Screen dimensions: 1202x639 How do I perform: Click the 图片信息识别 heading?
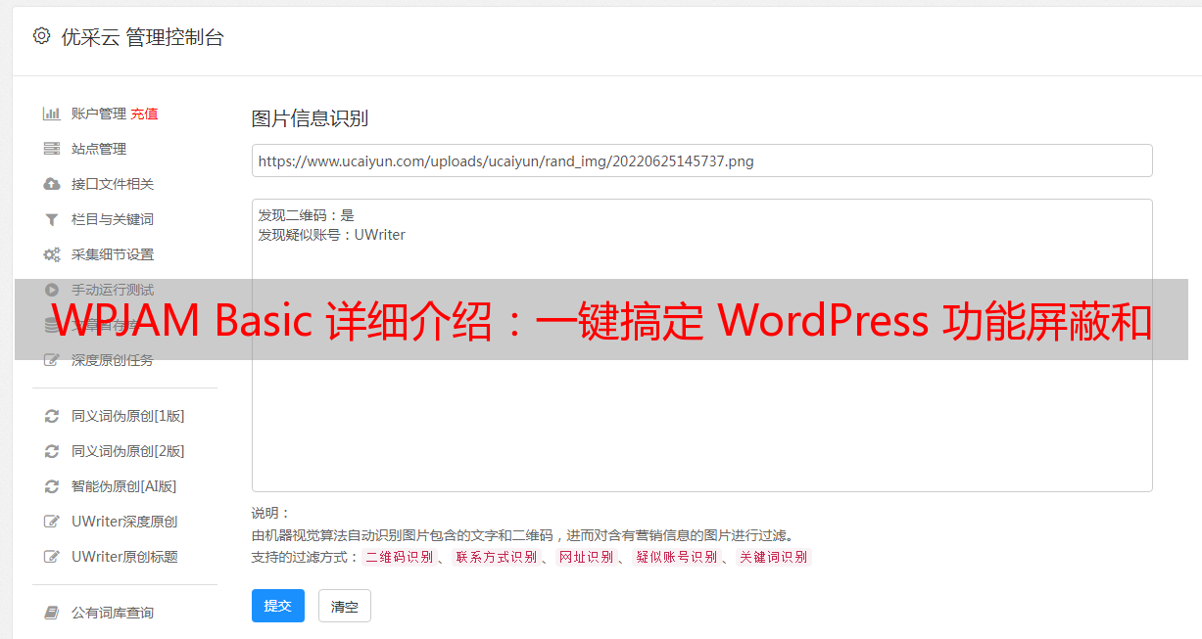click(310, 119)
